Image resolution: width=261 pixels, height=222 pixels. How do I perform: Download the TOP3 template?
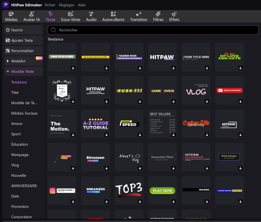pos(140,202)
